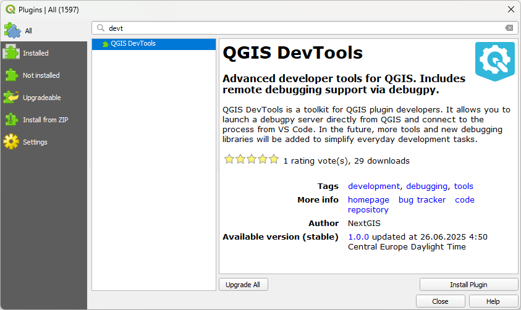
Task: Open the Settings gear icon
Action: pos(11,142)
